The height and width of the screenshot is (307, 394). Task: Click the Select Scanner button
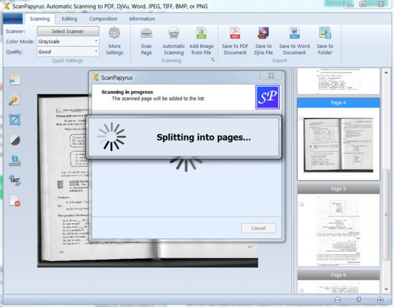point(68,32)
